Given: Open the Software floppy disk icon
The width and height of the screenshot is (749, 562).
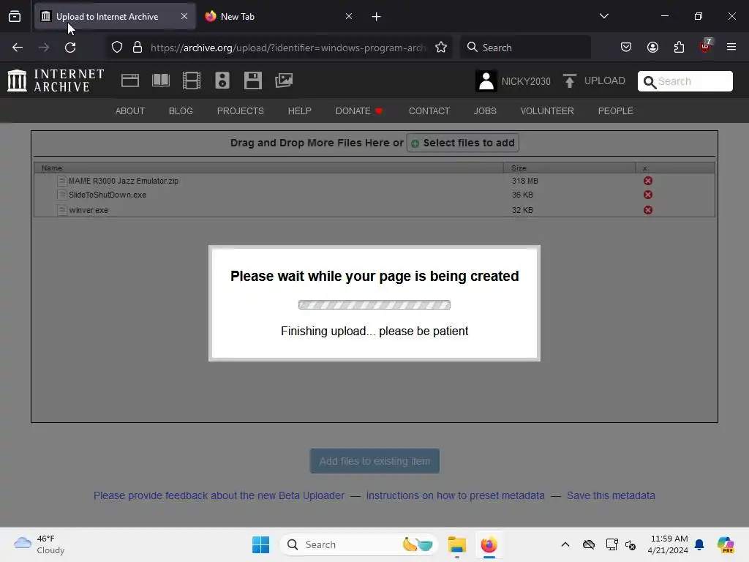Looking at the screenshot, I should pyautogui.click(x=252, y=80).
